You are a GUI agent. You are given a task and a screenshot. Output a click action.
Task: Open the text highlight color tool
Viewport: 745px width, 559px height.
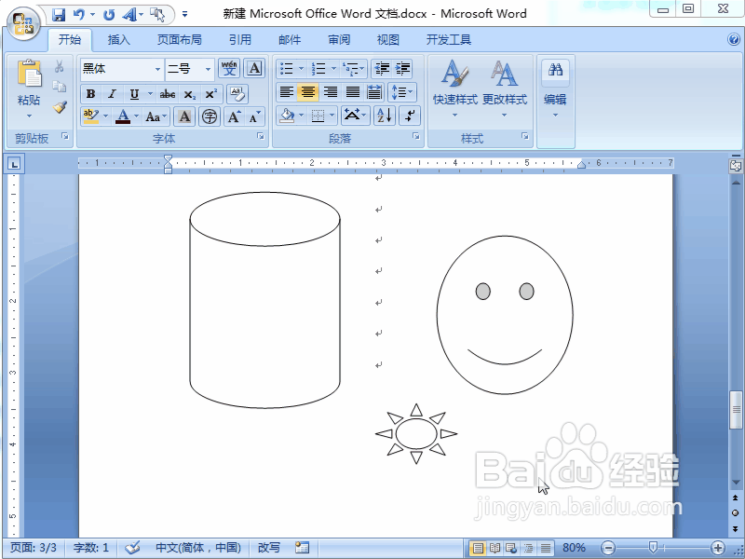90,116
